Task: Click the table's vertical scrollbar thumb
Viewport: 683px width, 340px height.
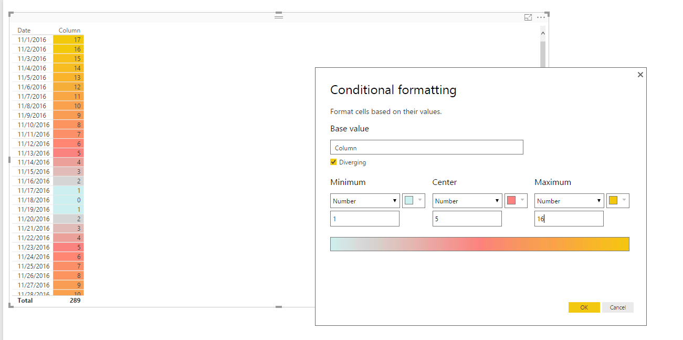Action: click(543, 54)
